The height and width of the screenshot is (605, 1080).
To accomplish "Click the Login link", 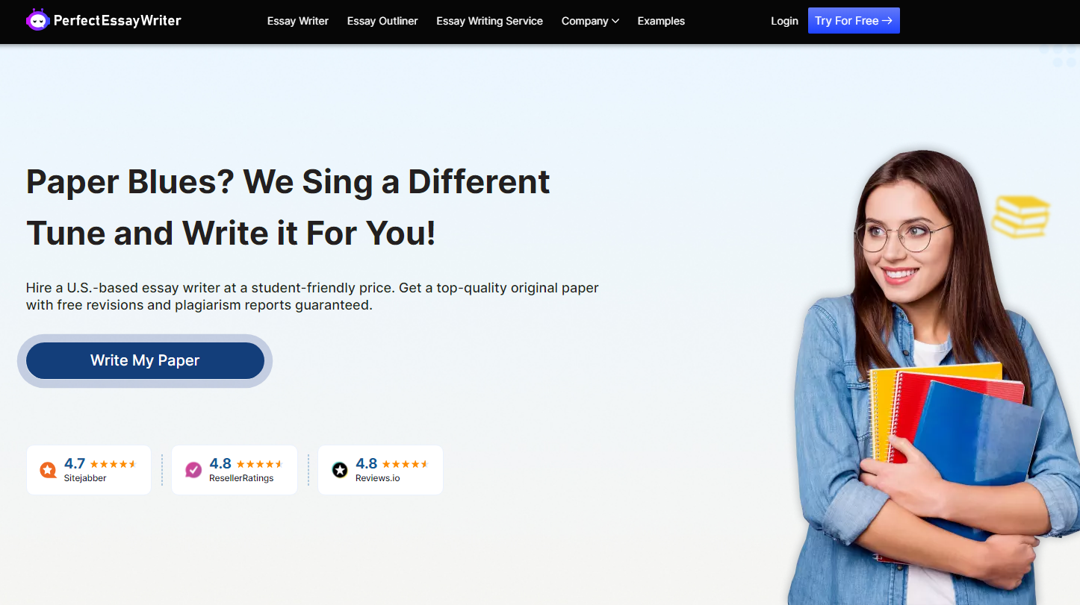I will tap(784, 21).
